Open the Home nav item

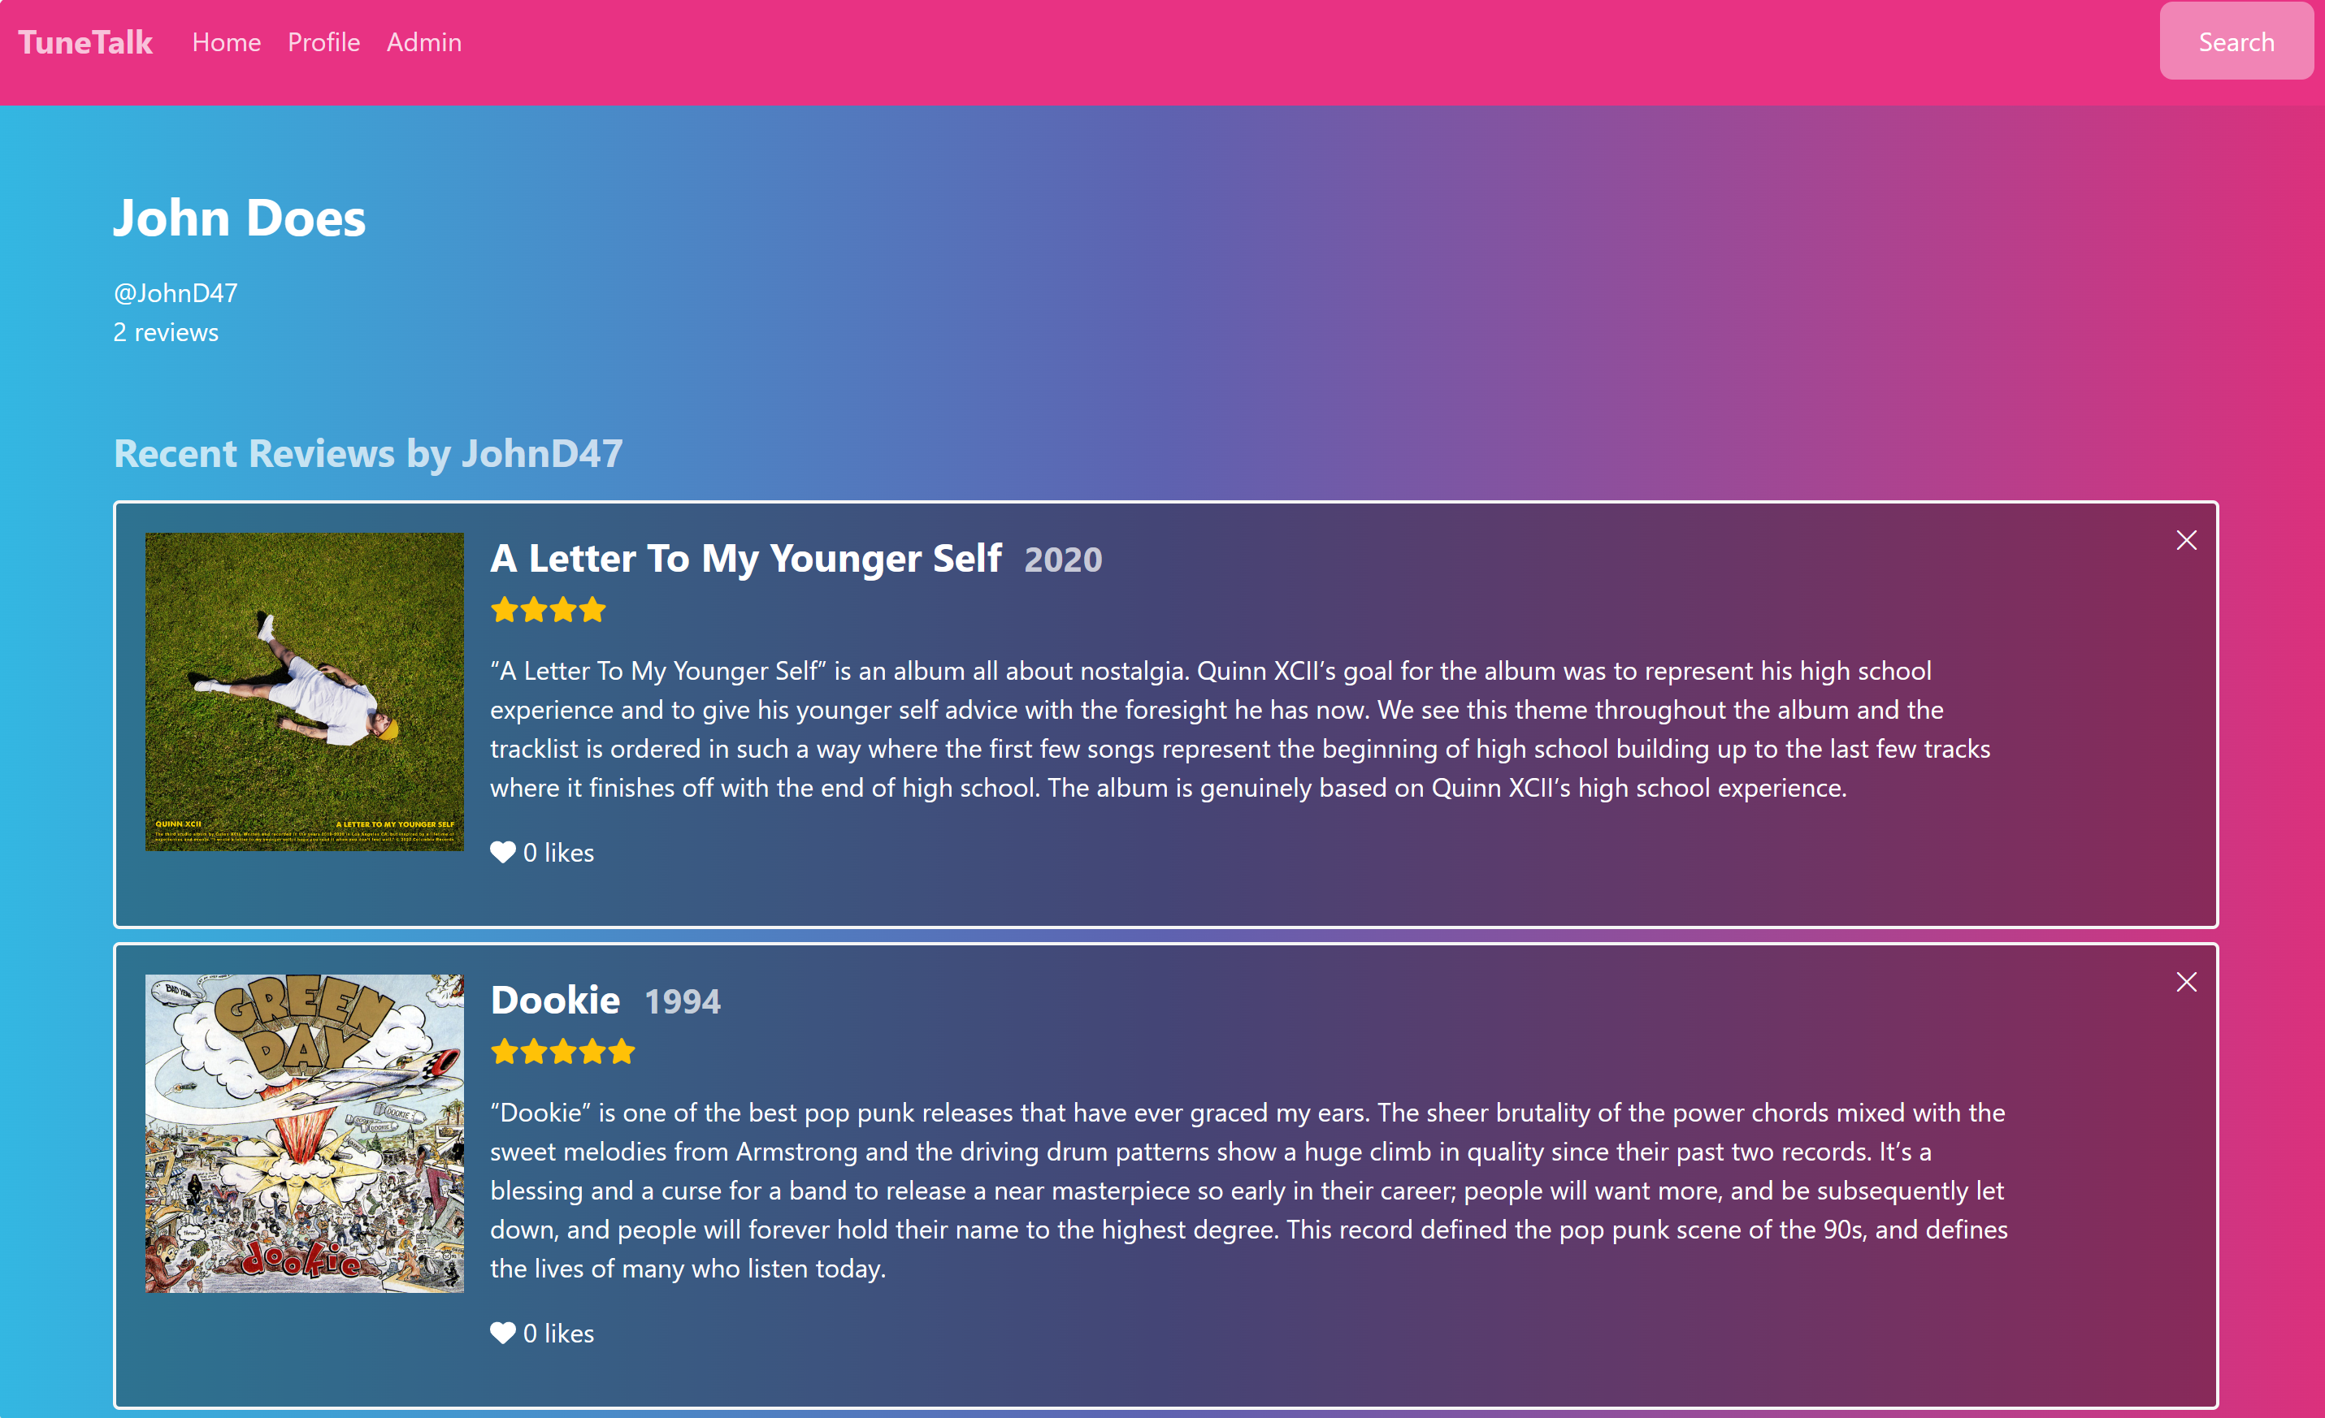(227, 42)
